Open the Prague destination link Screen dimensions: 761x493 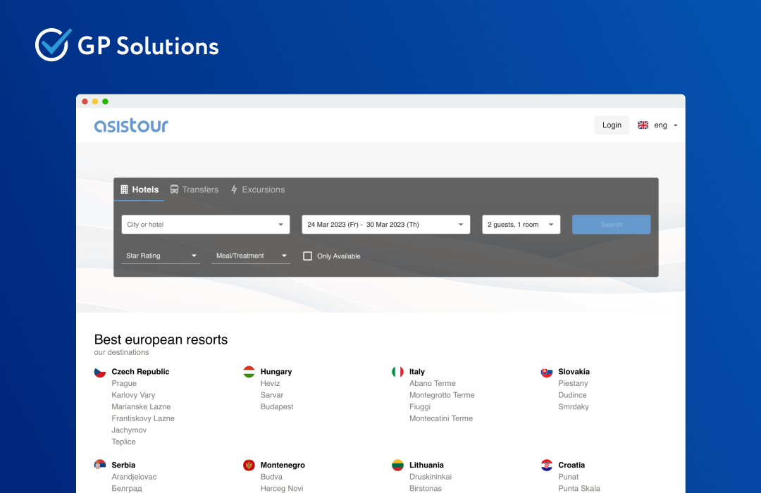(x=124, y=383)
